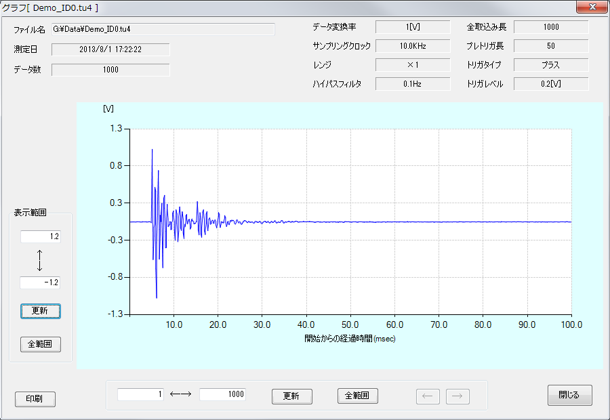Click the 測定日 date field
610x420 pixels.
(x=110, y=49)
